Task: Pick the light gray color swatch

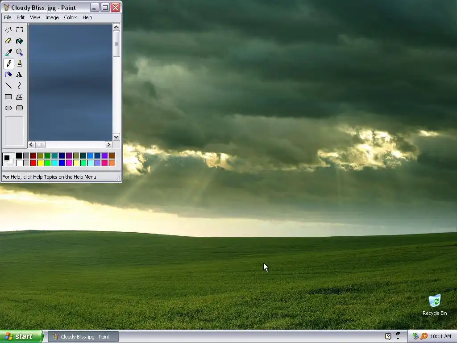Action: point(26,163)
